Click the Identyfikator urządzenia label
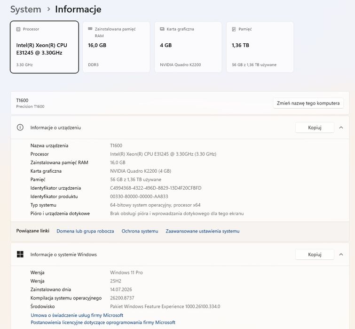 coord(55,188)
